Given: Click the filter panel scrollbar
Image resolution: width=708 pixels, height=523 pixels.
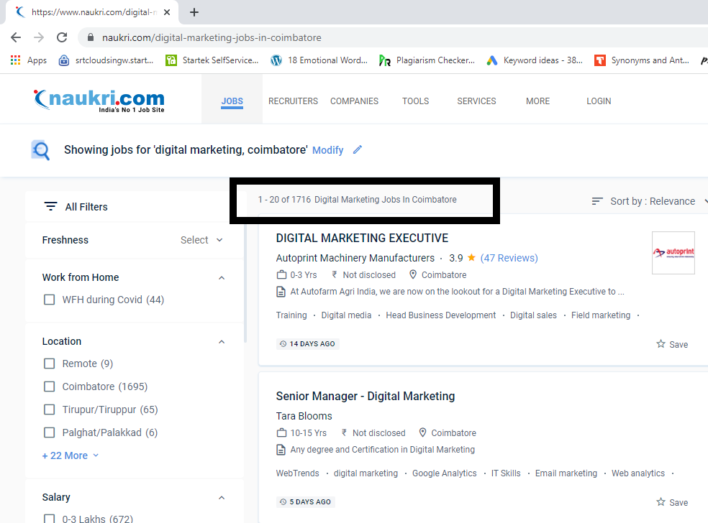Looking at the screenshot, I should pyautogui.click(x=245, y=284).
